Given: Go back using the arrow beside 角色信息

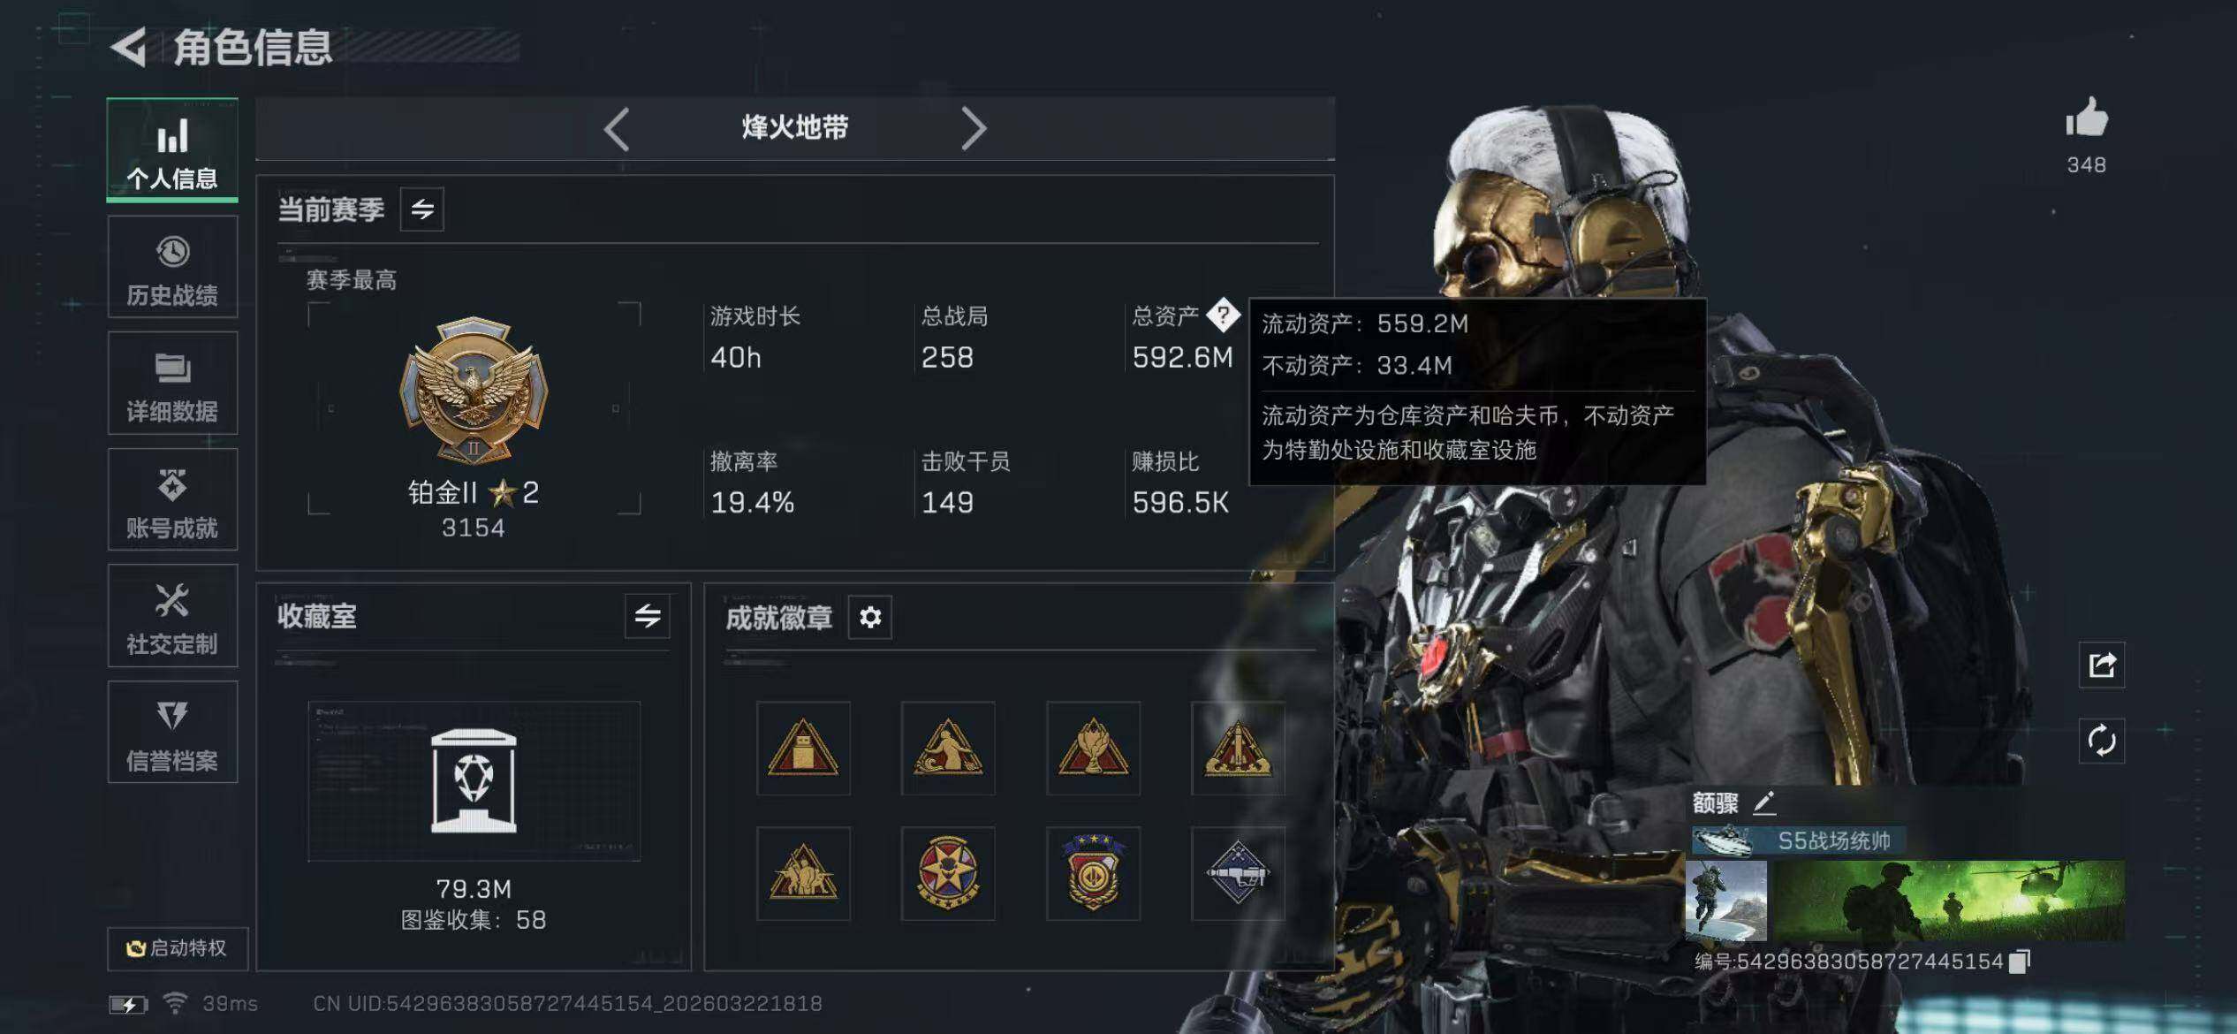Looking at the screenshot, I should tap(129, 47).
